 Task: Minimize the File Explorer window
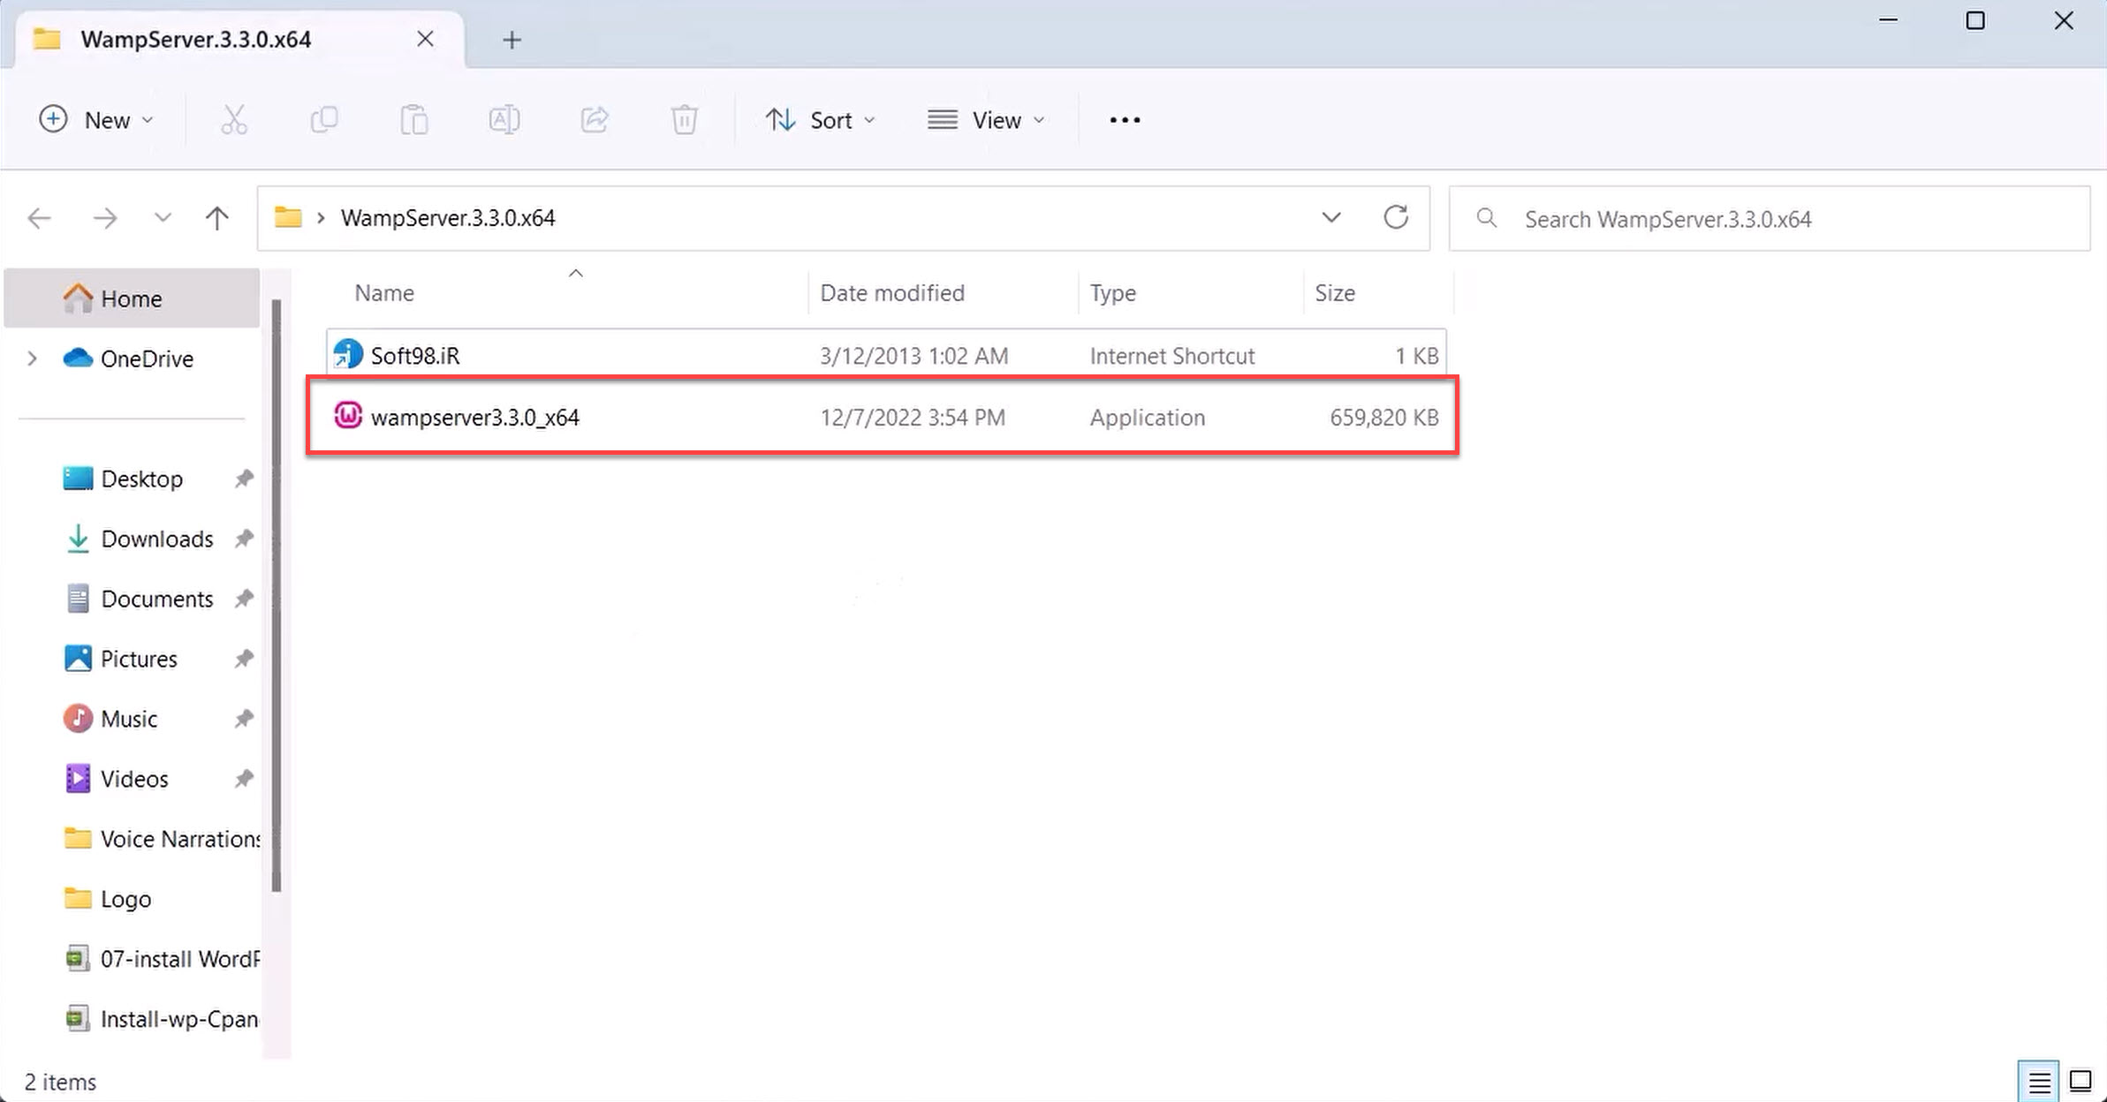pos(1888,20)
